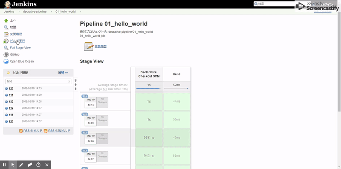Collapse the build history with minus icon
341x169 pixels.
[x=66, y=73]
